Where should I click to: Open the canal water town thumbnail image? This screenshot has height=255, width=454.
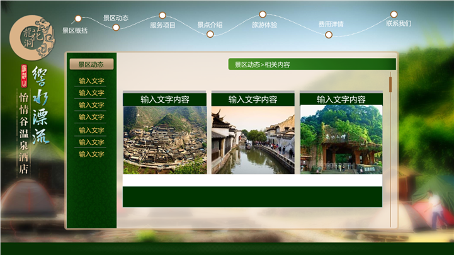[x=253, y=139]
